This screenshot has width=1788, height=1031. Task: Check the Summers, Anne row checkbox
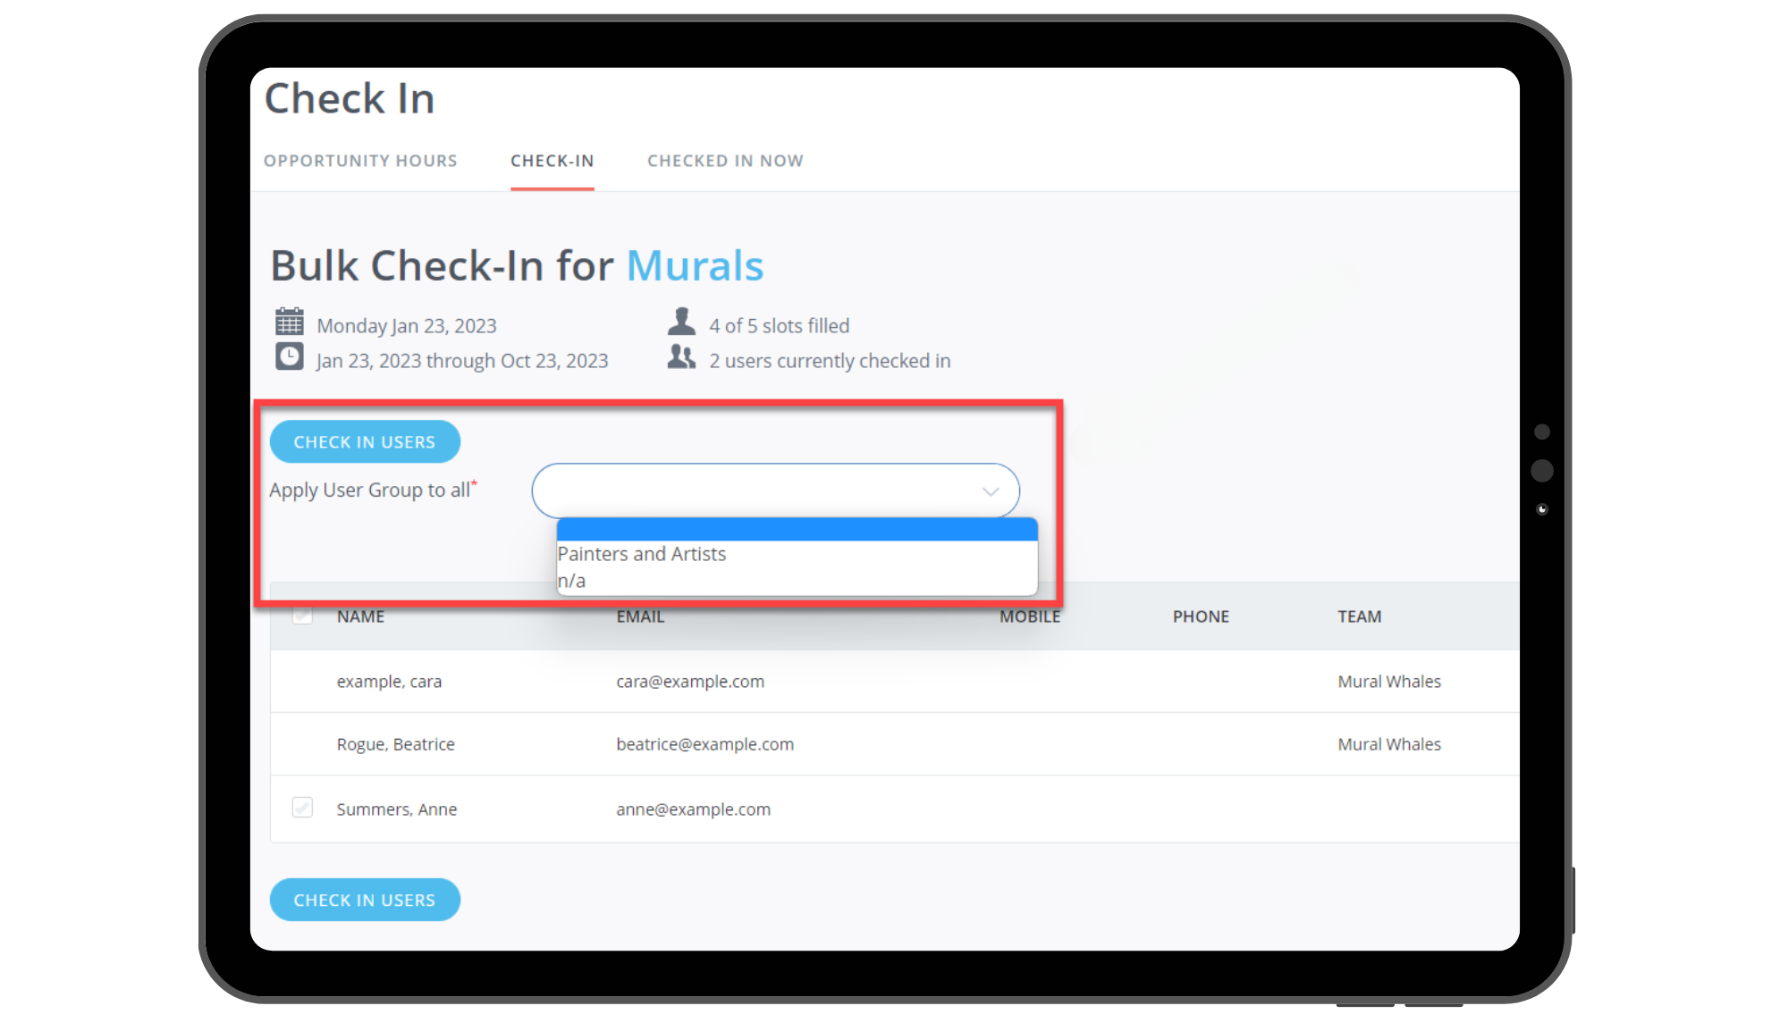click(302, 808)
